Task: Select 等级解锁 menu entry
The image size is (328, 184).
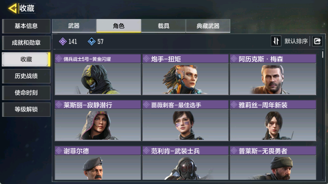Action: tap(26, 109)
